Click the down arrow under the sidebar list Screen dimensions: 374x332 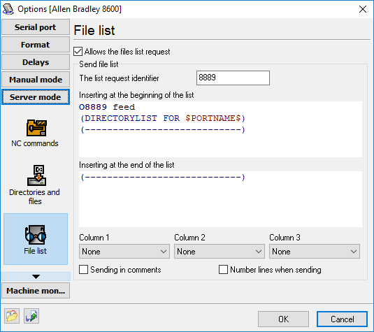coord(36,277)
